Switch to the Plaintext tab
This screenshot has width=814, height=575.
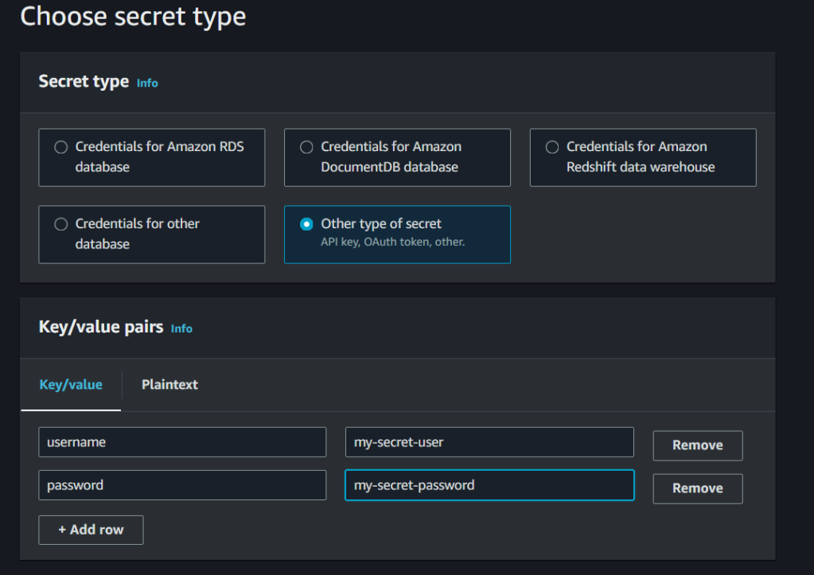point(169,385)
